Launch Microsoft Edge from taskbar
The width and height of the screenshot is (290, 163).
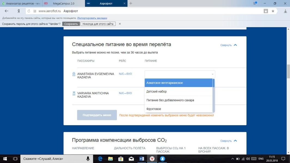tap(100, 159)
